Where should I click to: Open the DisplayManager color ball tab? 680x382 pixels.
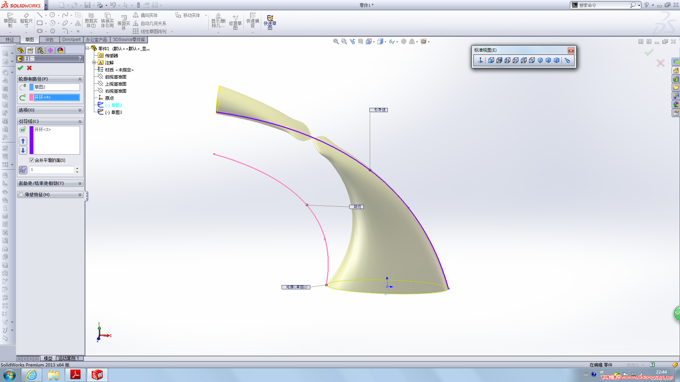pyautogui.click(x=60, y=50)
